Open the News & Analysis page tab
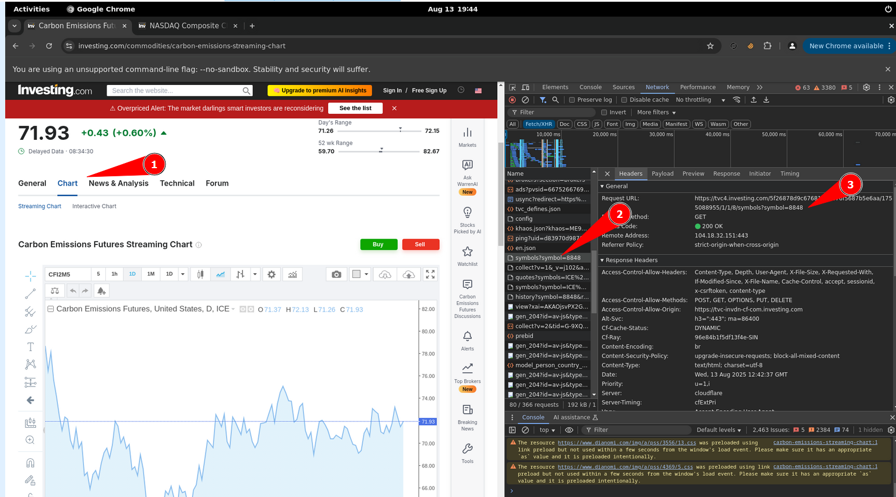The image size is (896, 497). [119, 183]
